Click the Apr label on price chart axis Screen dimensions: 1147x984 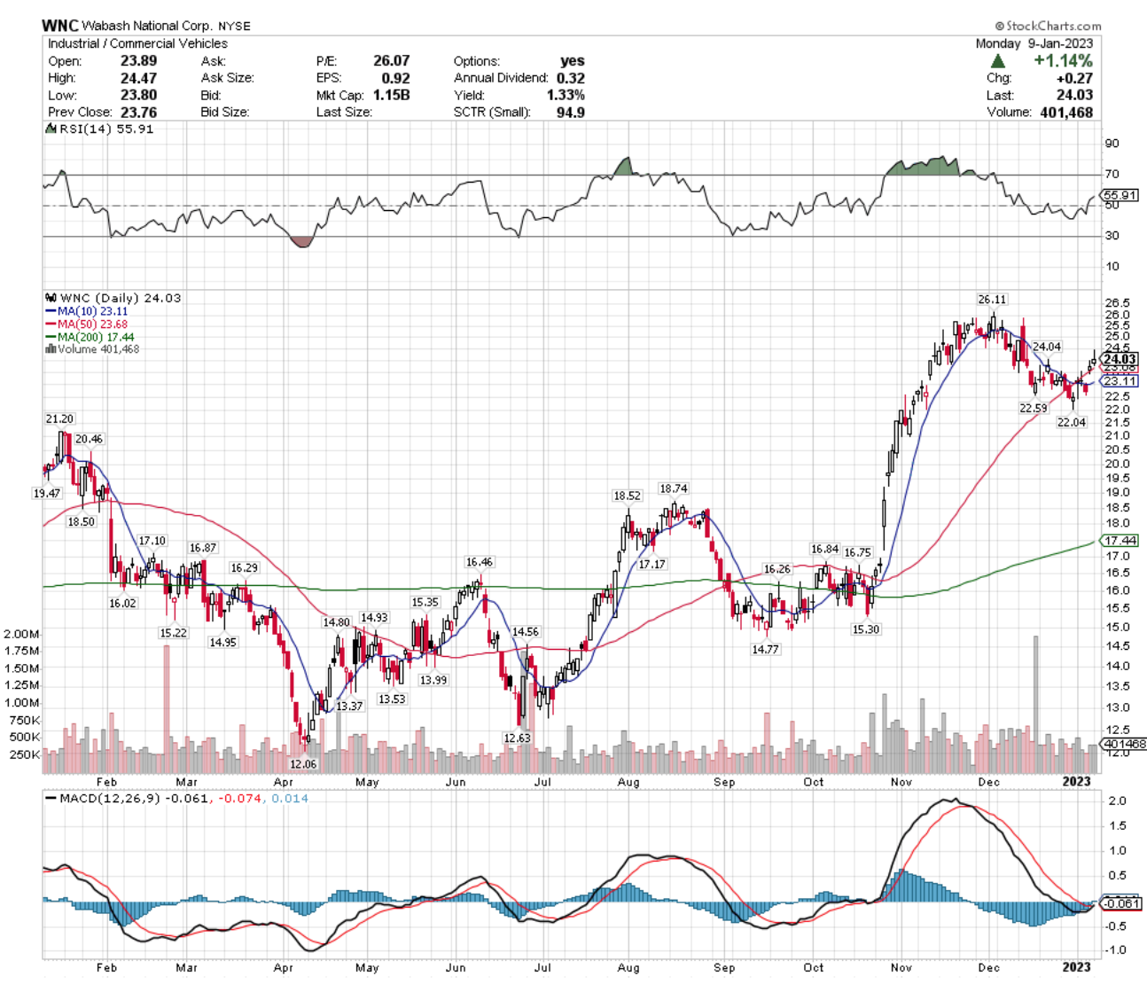click(x=284, y=782)
